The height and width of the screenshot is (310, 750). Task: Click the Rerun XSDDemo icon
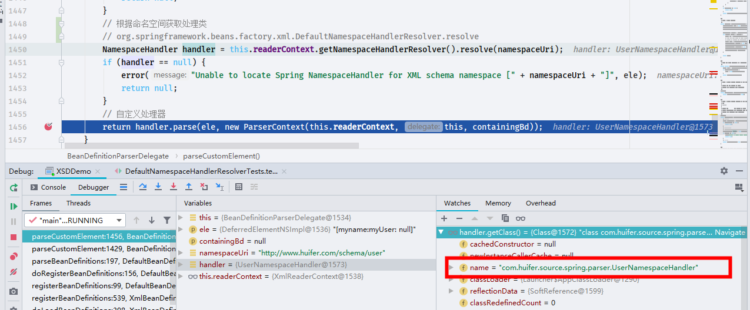click(14, 188)
